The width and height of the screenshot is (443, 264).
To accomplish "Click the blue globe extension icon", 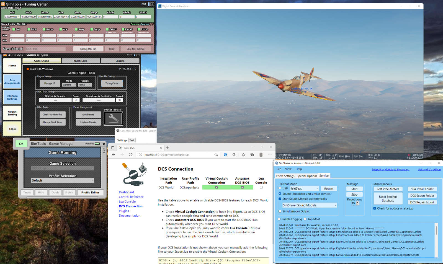I will tap(225, 155).
